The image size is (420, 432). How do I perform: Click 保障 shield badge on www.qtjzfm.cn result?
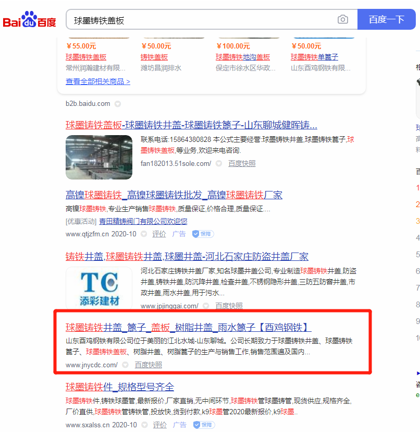(203, 234)
